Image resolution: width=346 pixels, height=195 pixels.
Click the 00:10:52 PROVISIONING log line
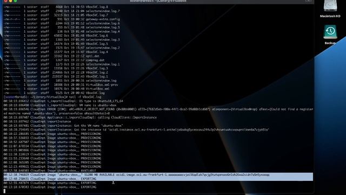click(x=52, y=142)
